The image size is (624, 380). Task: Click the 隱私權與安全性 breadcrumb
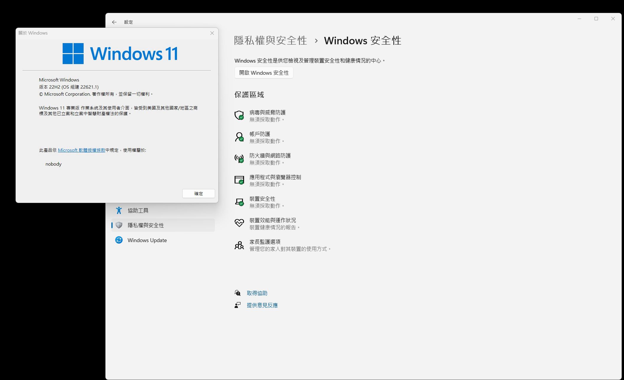point(270,41)
